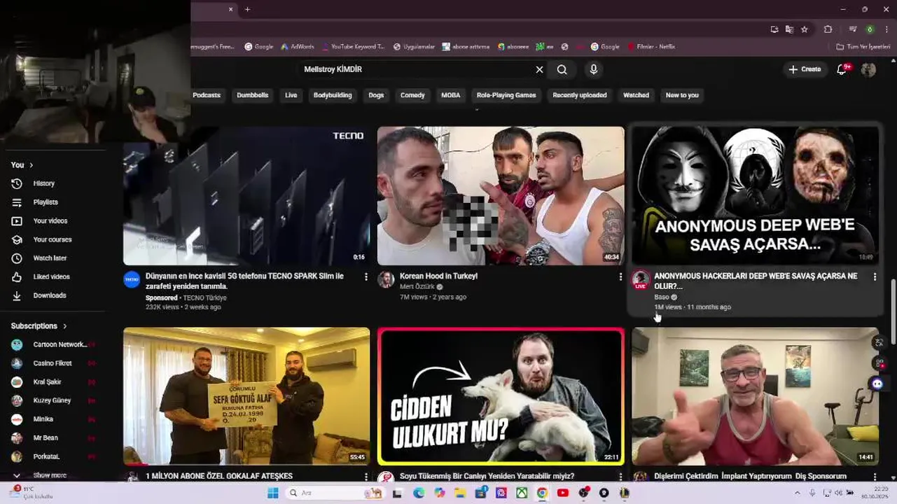Open Windows Start menu
The width and height of the screenshot is (897, 504).
click(272, 493)
